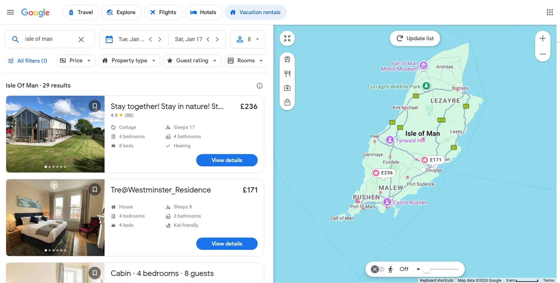Screen dimensions: 560x283
Task: Toggle the travel-time reachability switch
Action: [x=378, y=269]
